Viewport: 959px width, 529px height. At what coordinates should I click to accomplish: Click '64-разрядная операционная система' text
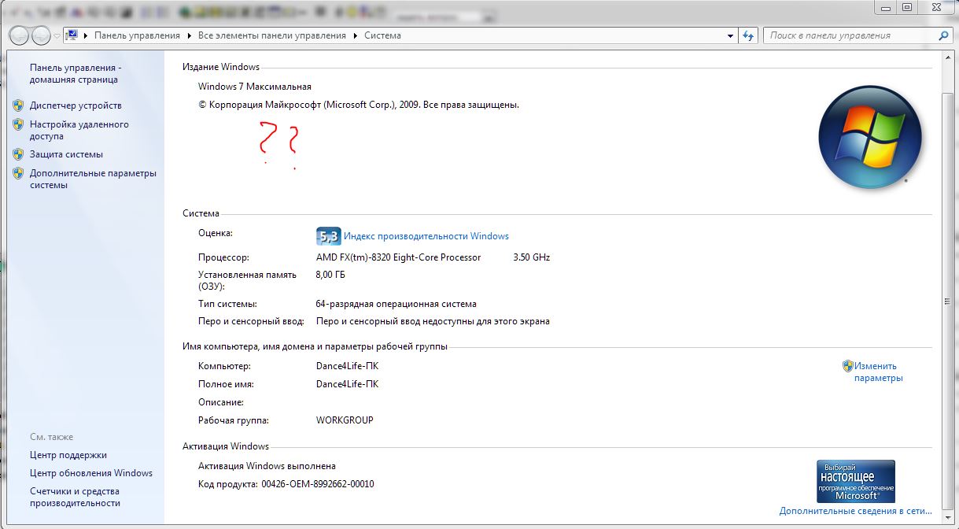click(x=397, y=304)
